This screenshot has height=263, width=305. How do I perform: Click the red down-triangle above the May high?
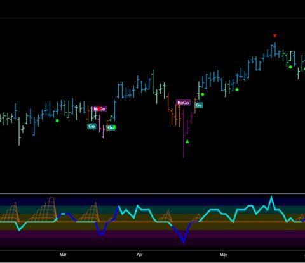click(x=275, y=35)
